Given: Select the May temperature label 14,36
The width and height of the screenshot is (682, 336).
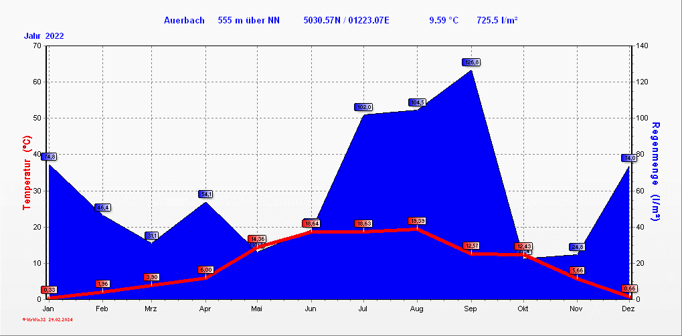Looking at the screenshot, I should click(x=257, y=239).
